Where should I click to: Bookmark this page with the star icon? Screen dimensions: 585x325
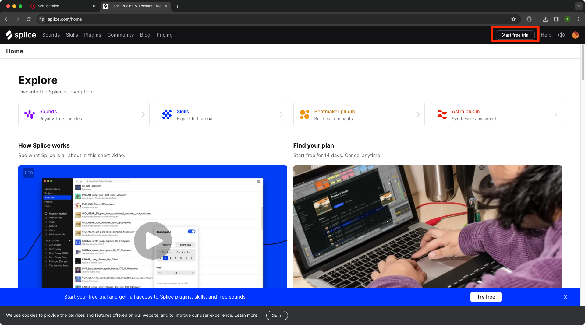(514, 19)
